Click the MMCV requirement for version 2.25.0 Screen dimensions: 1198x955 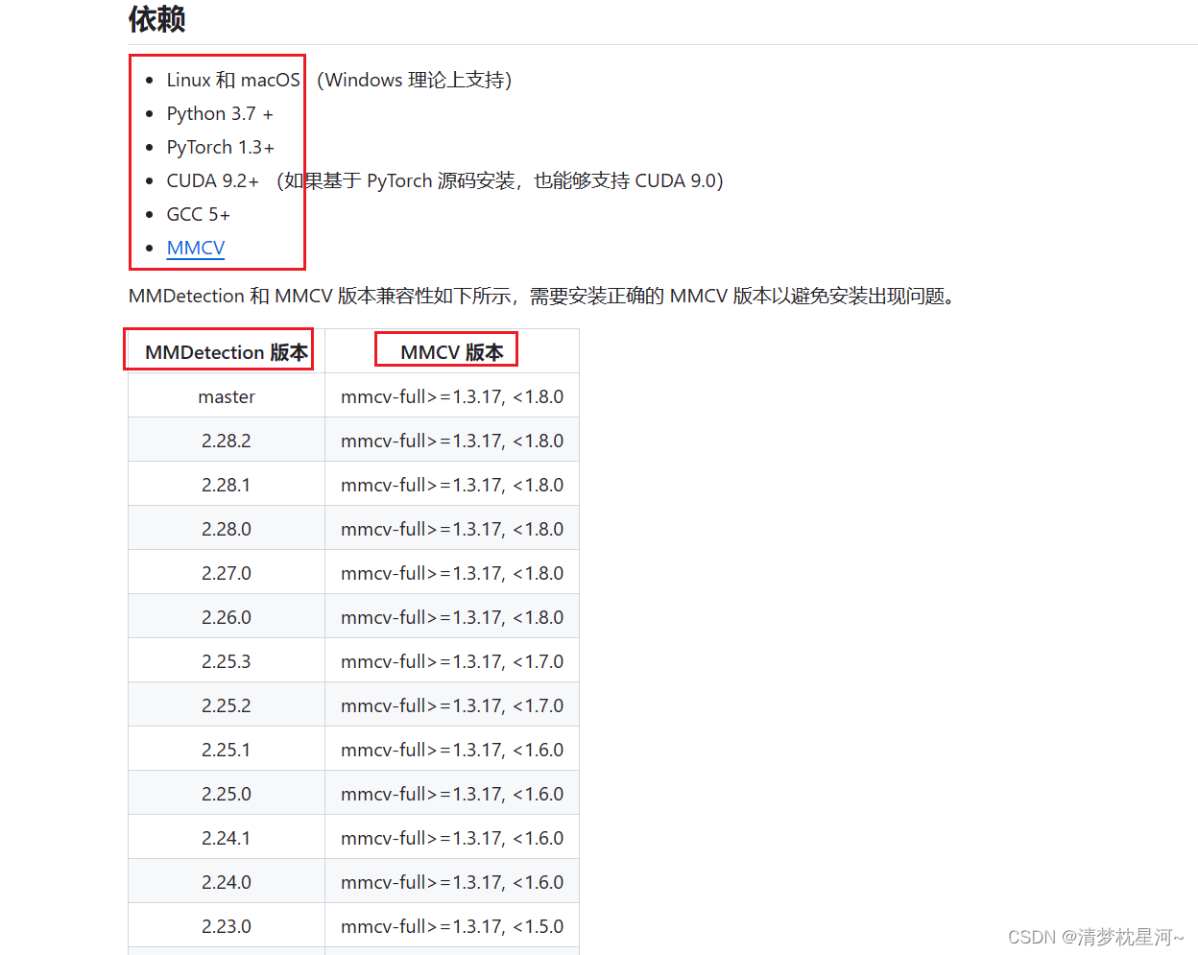[x=452, y=794]
